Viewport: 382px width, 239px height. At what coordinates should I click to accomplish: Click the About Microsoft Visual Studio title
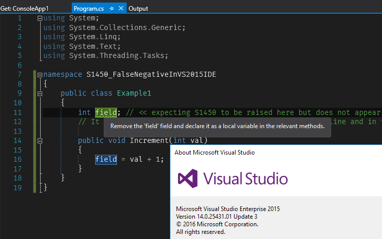tap(215, 153)
